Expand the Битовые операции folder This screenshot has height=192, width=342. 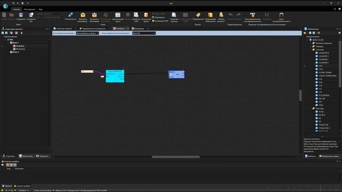click(x=311, y=43)
